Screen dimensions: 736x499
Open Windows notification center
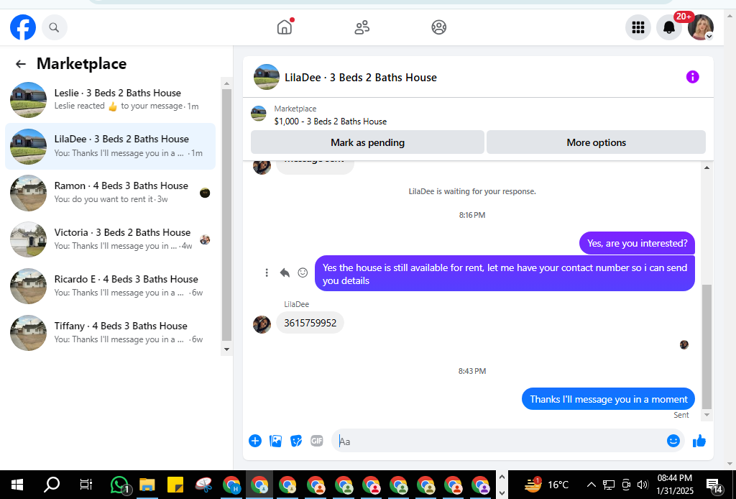point(714,486)
